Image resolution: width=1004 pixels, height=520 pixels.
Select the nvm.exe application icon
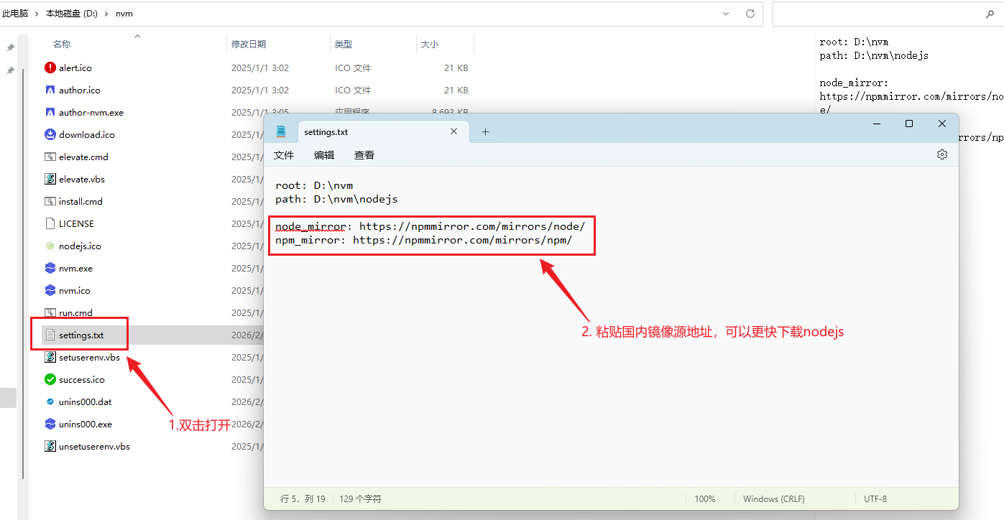(49, 268)
